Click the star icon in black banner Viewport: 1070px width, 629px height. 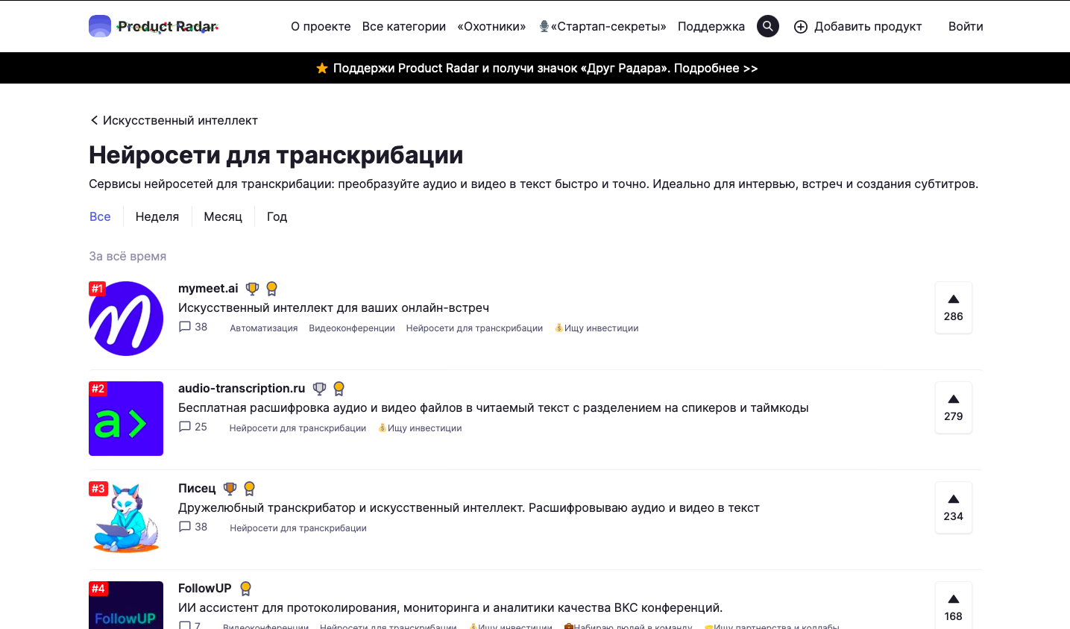322,68
